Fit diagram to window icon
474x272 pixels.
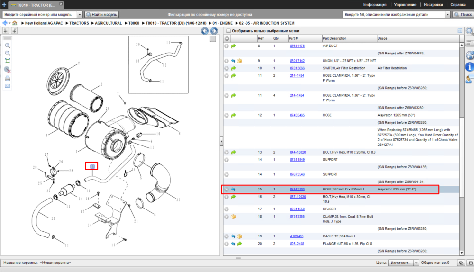8,61
